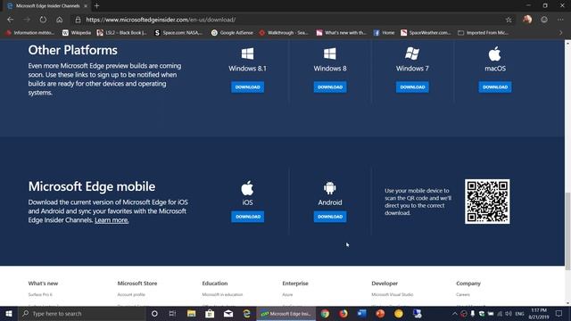Open the user profile avatar
The image size is (571, 321).
527,20
